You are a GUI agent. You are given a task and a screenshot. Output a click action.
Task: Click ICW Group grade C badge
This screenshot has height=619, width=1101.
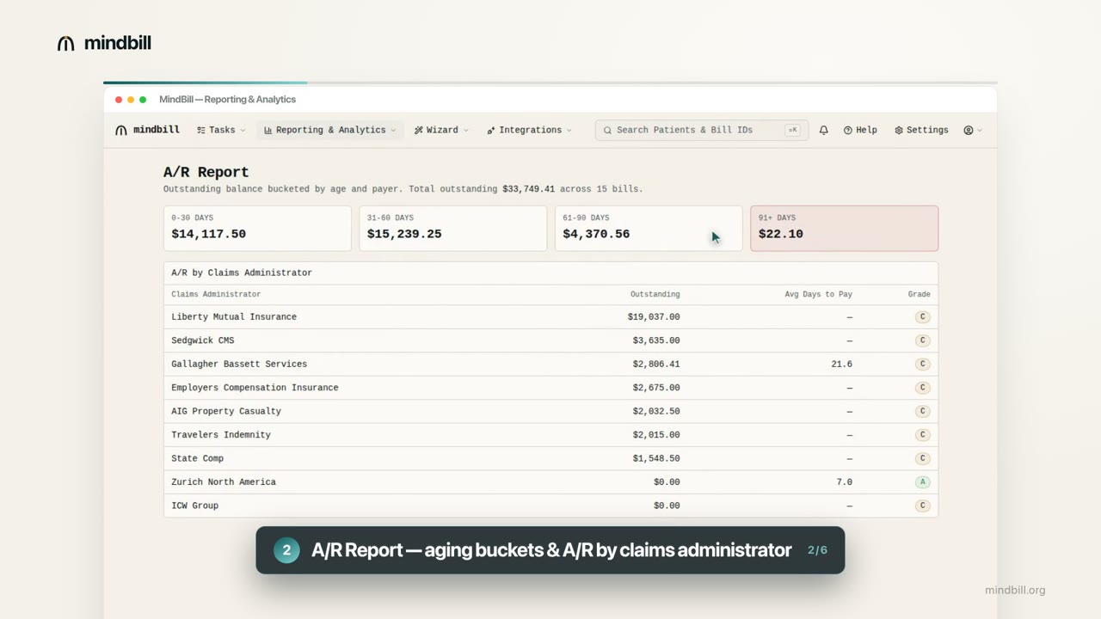tap(923, 506)
